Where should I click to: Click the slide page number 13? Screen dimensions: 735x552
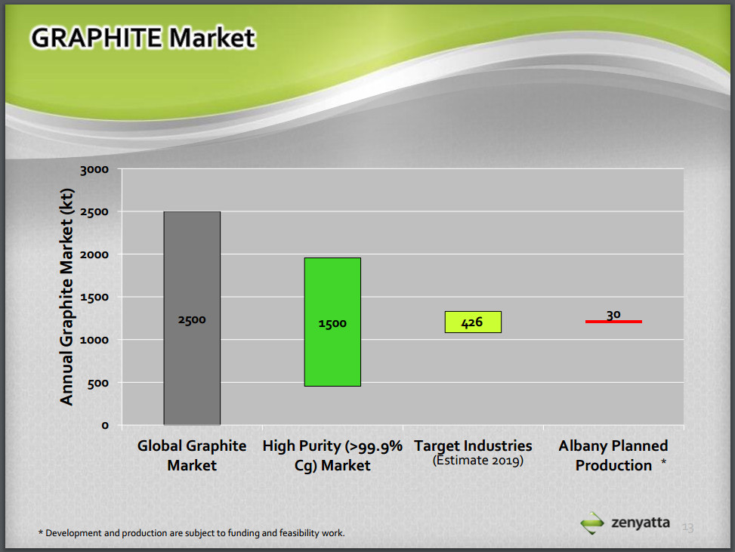point(687,527)
